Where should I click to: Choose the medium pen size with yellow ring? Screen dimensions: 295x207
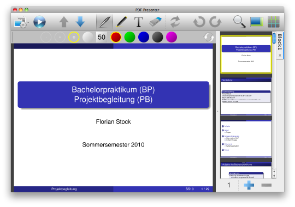click(x=74, y=37)
